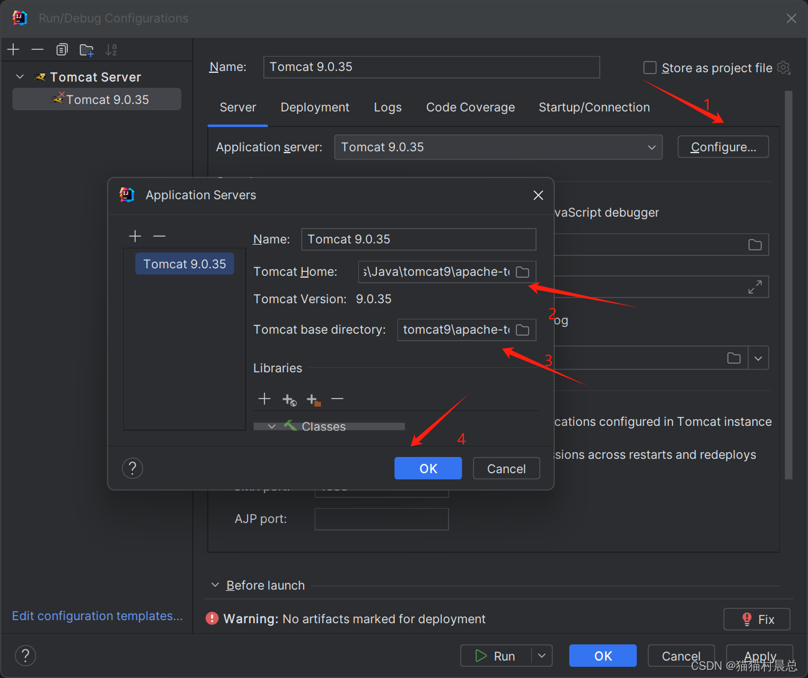Click OK in Run/Debug Configurations window
The width and height of the screenshot is (808, 678).
coord(603,656)
